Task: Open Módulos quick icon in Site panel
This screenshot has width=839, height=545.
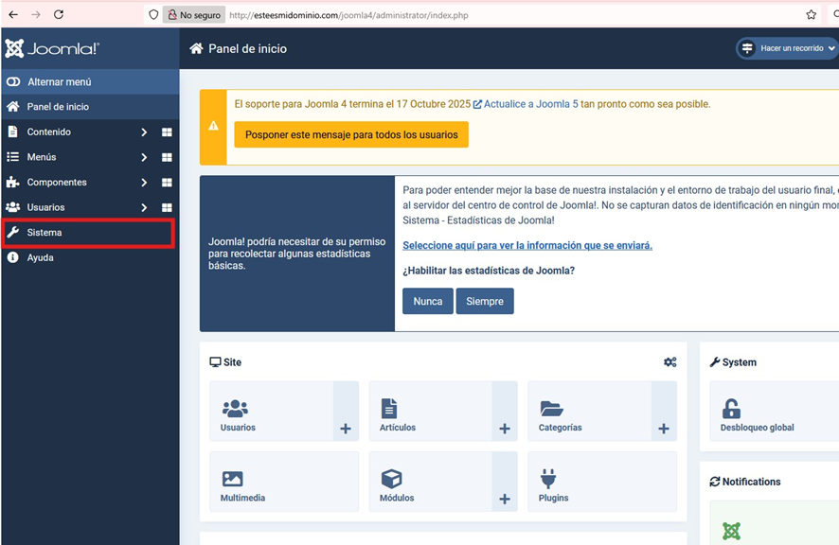Action: [x=431, y=482]
